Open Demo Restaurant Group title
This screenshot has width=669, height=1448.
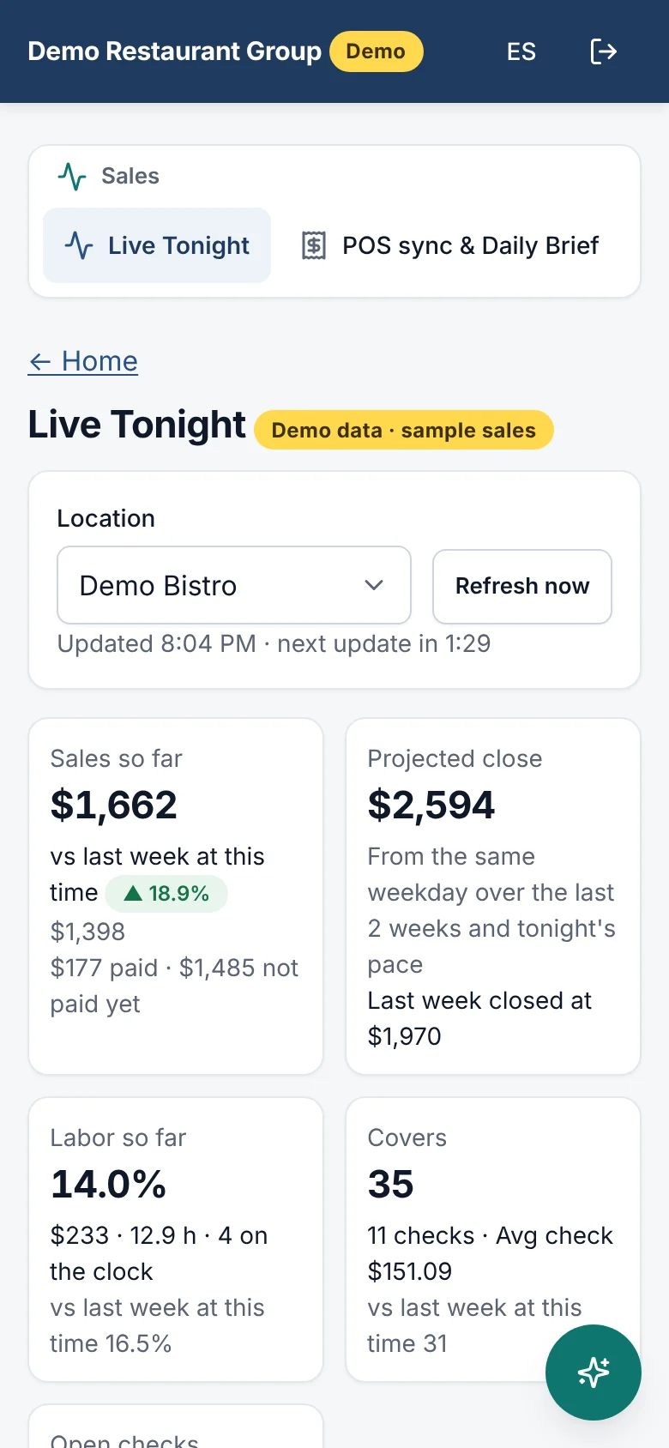(174, 51)
